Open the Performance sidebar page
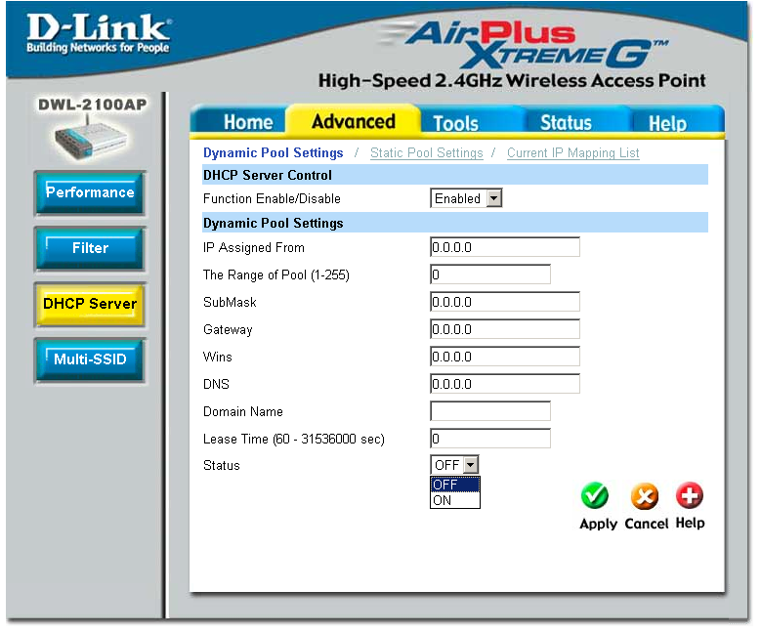Screen dimensions: 761x633 [x=90, y=192]
